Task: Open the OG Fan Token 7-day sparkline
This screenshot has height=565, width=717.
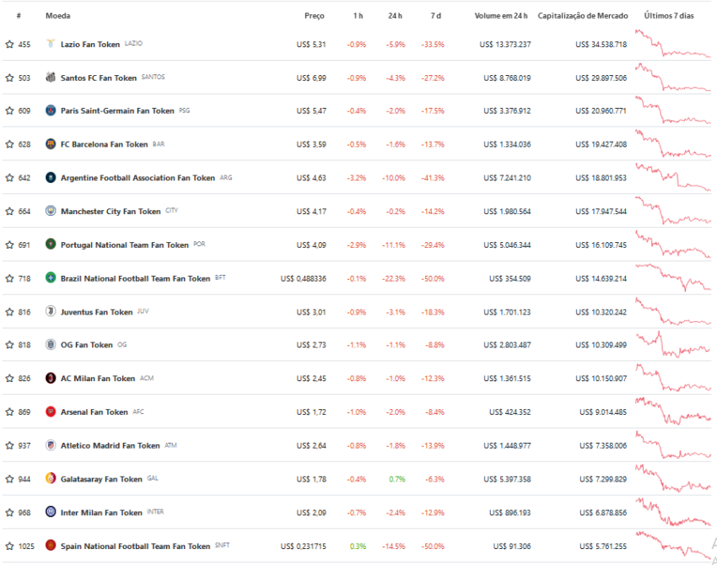Action: [x=672, y=344]
